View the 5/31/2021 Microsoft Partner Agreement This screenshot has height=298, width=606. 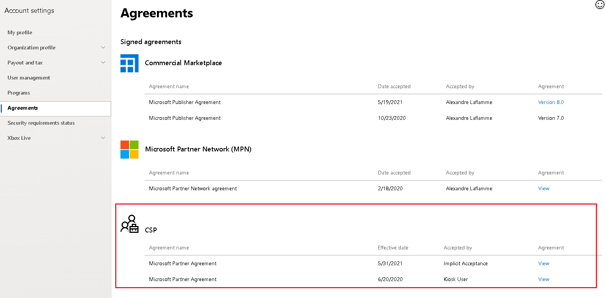click(544, 263)
